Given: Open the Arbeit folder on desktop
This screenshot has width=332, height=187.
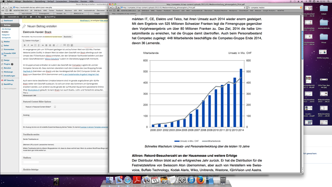Looking at the screenshot, I should tap(324, 10).
